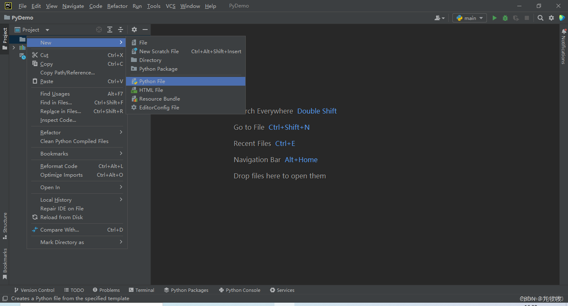Viewport: 568px width, 306px height.
Task: Open the VCS menu in menu bar
Action: pos(170,6)
